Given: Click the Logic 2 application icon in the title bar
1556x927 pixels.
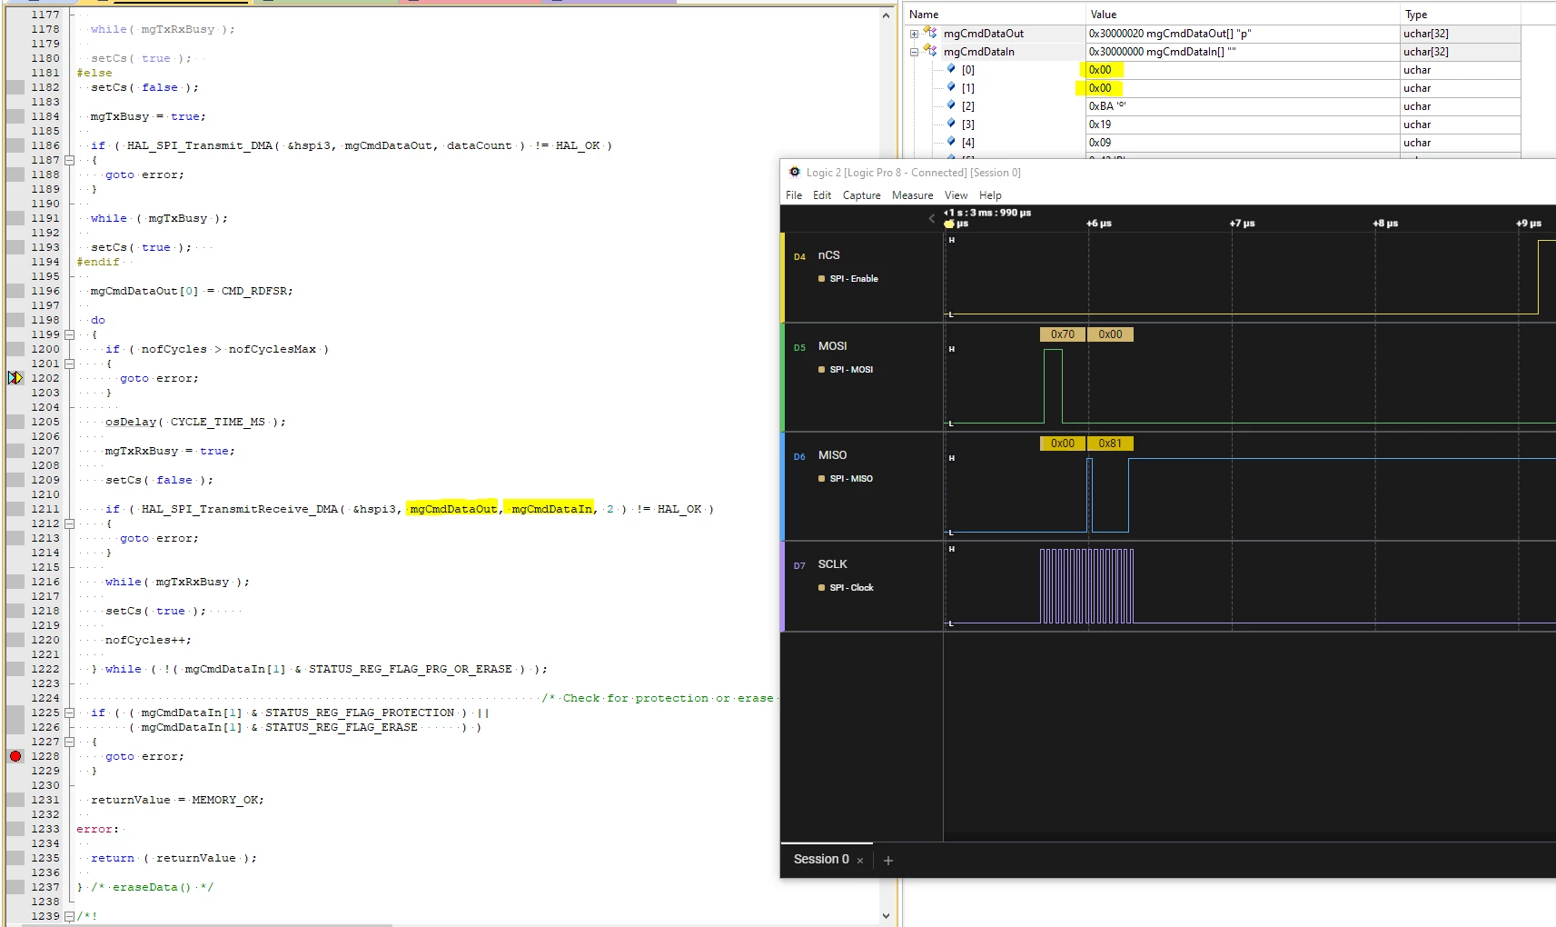Looking at the screenshot, I should [x=795, y=172].
